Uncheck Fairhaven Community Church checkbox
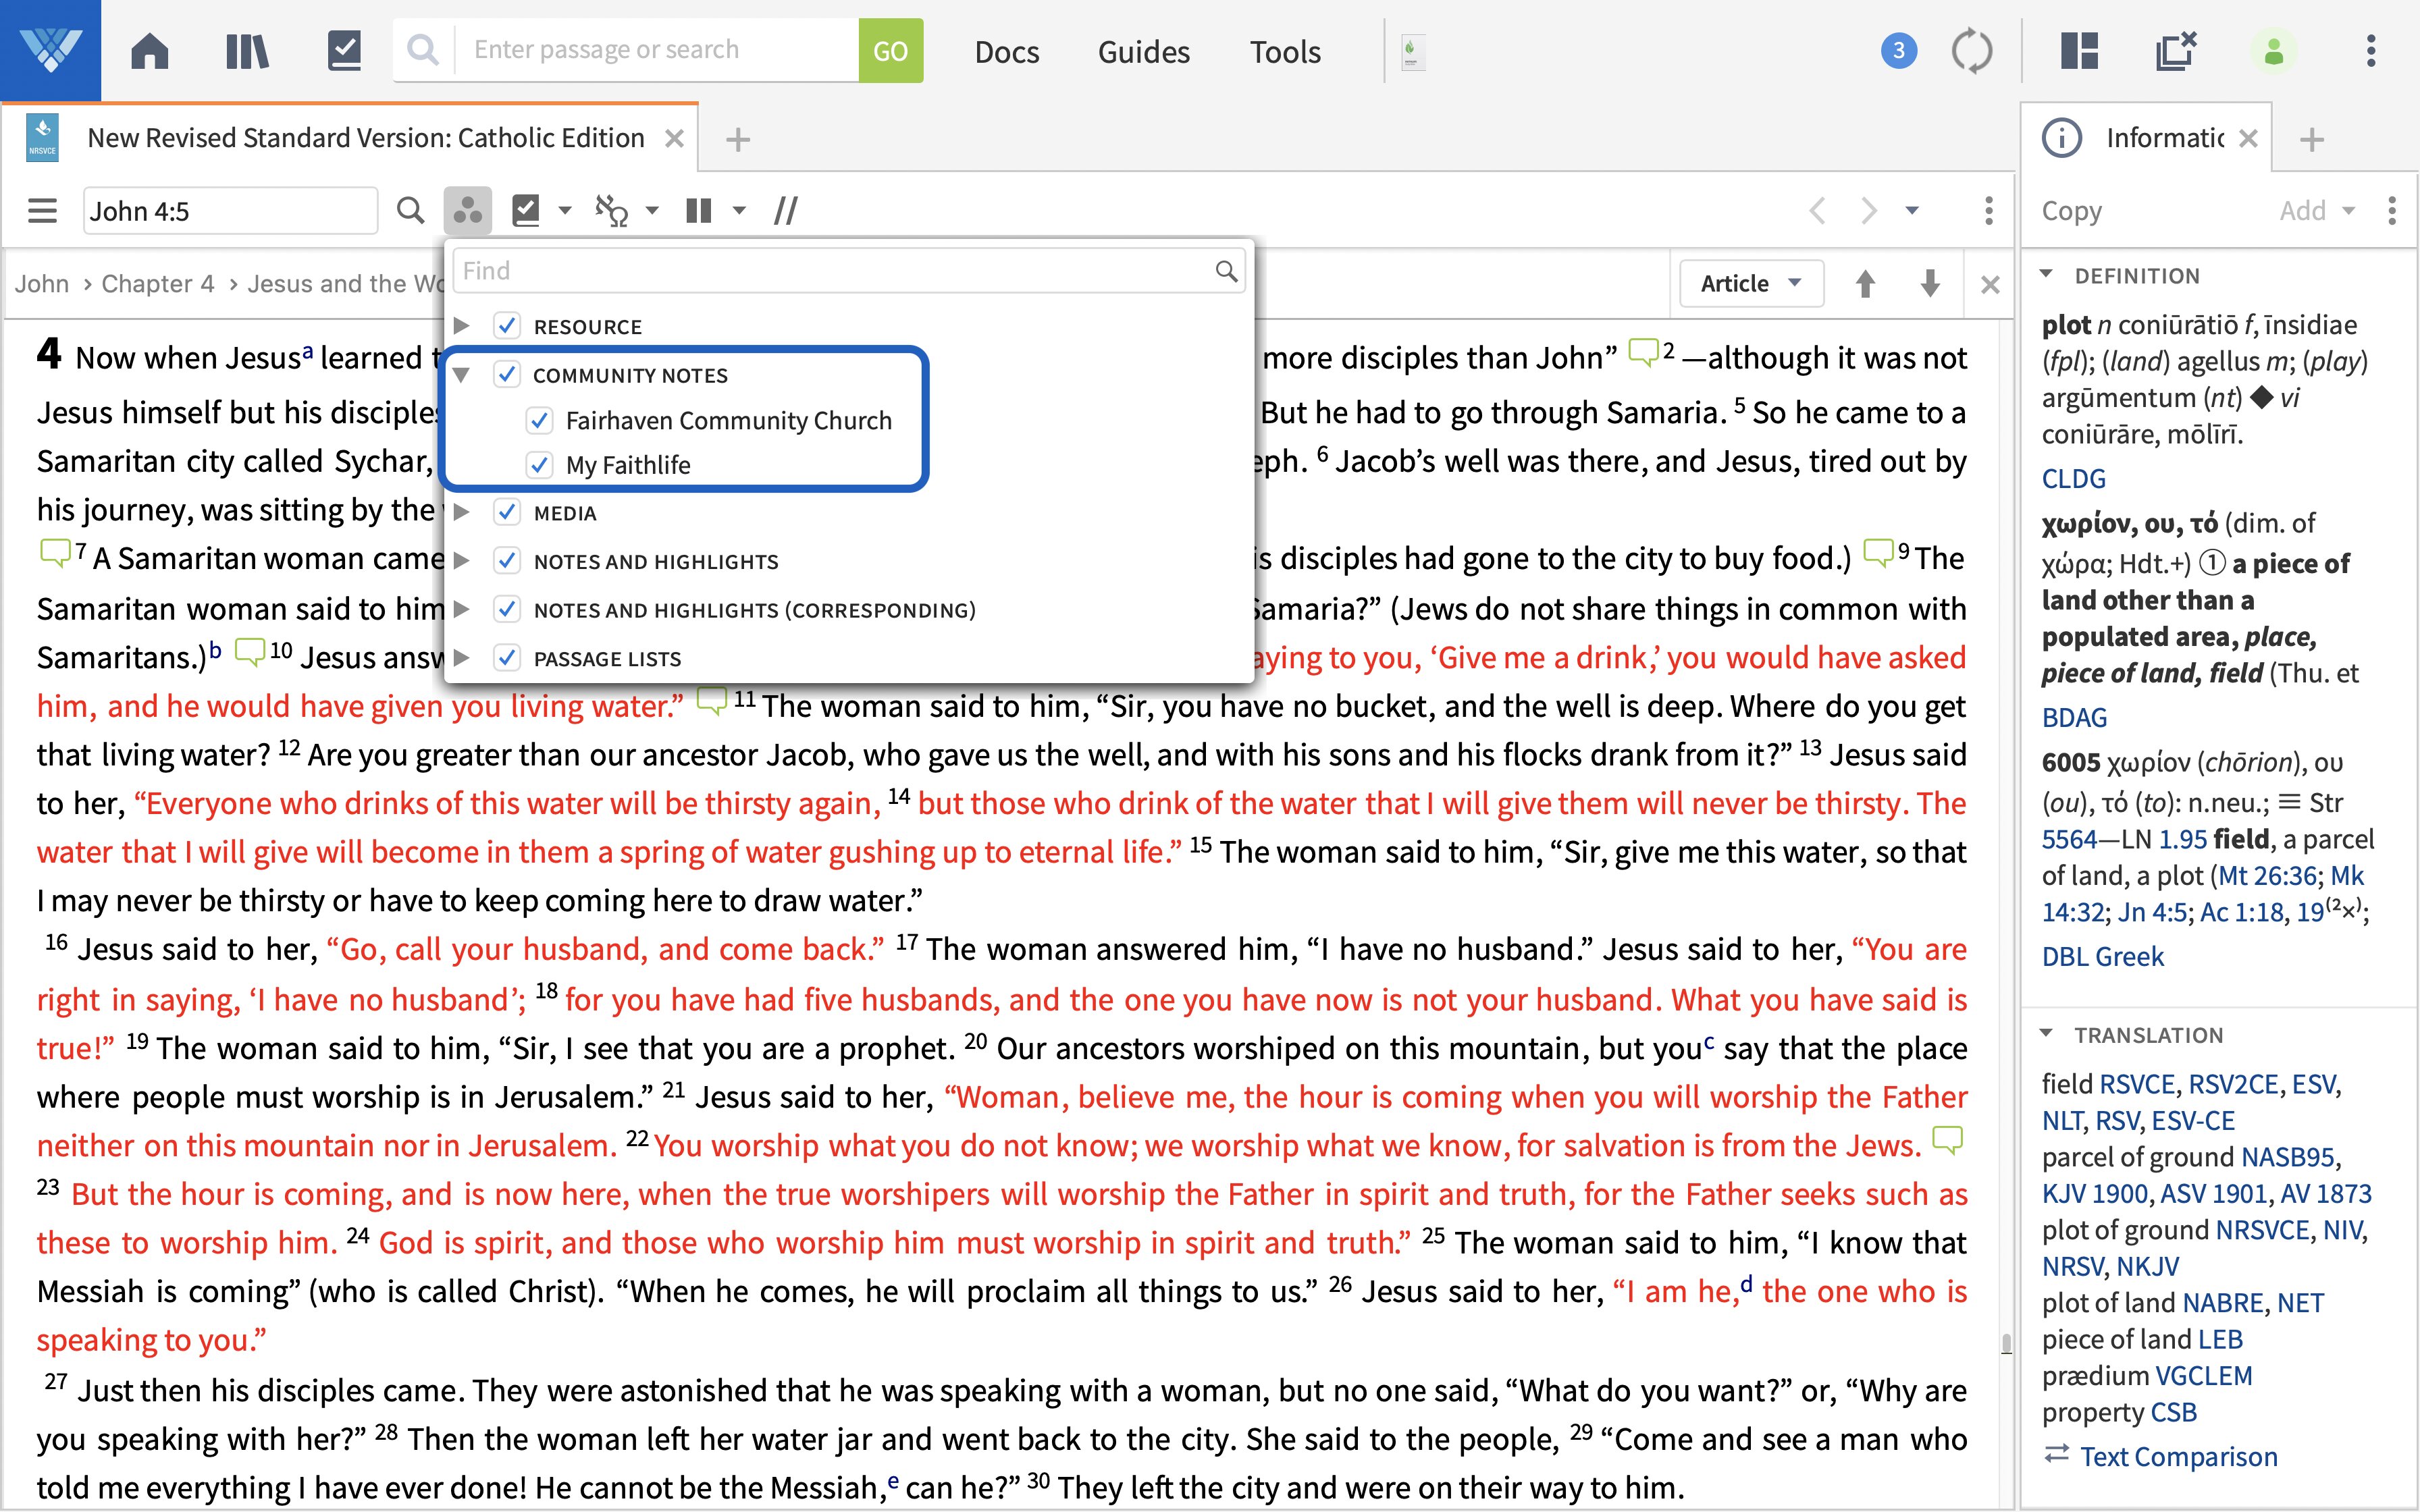Image resolution: width=2420 pixels, height=1512 pixels. (x=539, y=421)
